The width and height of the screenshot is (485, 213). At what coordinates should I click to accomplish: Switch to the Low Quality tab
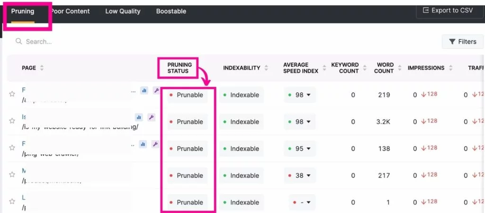[123, 11]
